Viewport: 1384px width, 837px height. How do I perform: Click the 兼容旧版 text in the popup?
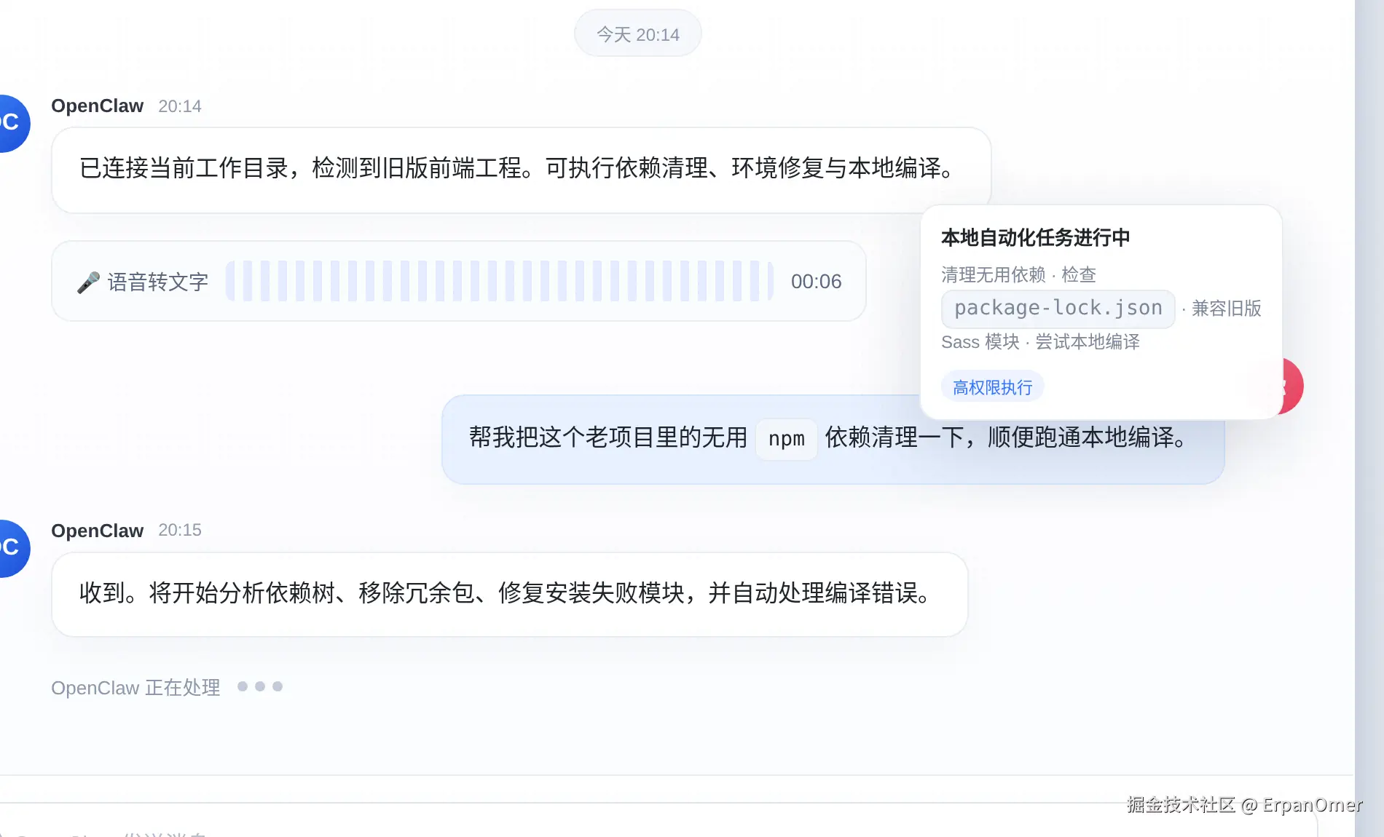pos(1226,309)
